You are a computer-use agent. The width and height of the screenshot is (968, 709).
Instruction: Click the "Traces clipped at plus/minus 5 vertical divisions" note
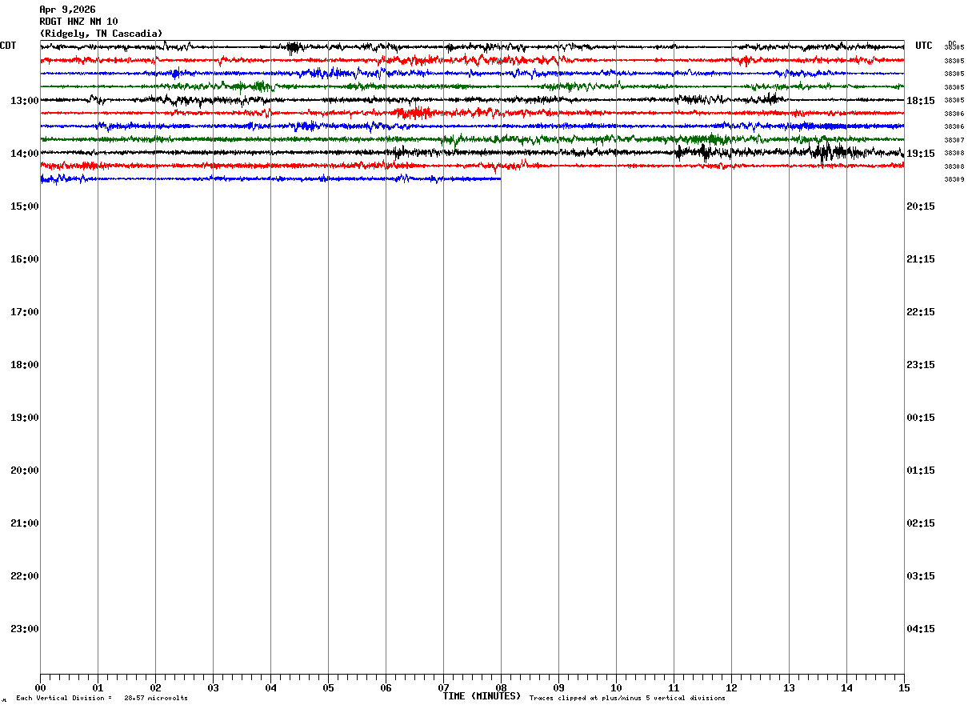[x=627, y=699]
